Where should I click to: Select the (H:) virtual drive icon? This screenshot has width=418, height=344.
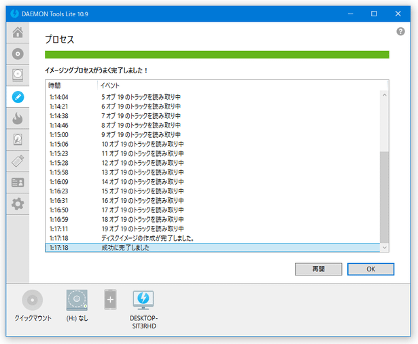(77, 300)
